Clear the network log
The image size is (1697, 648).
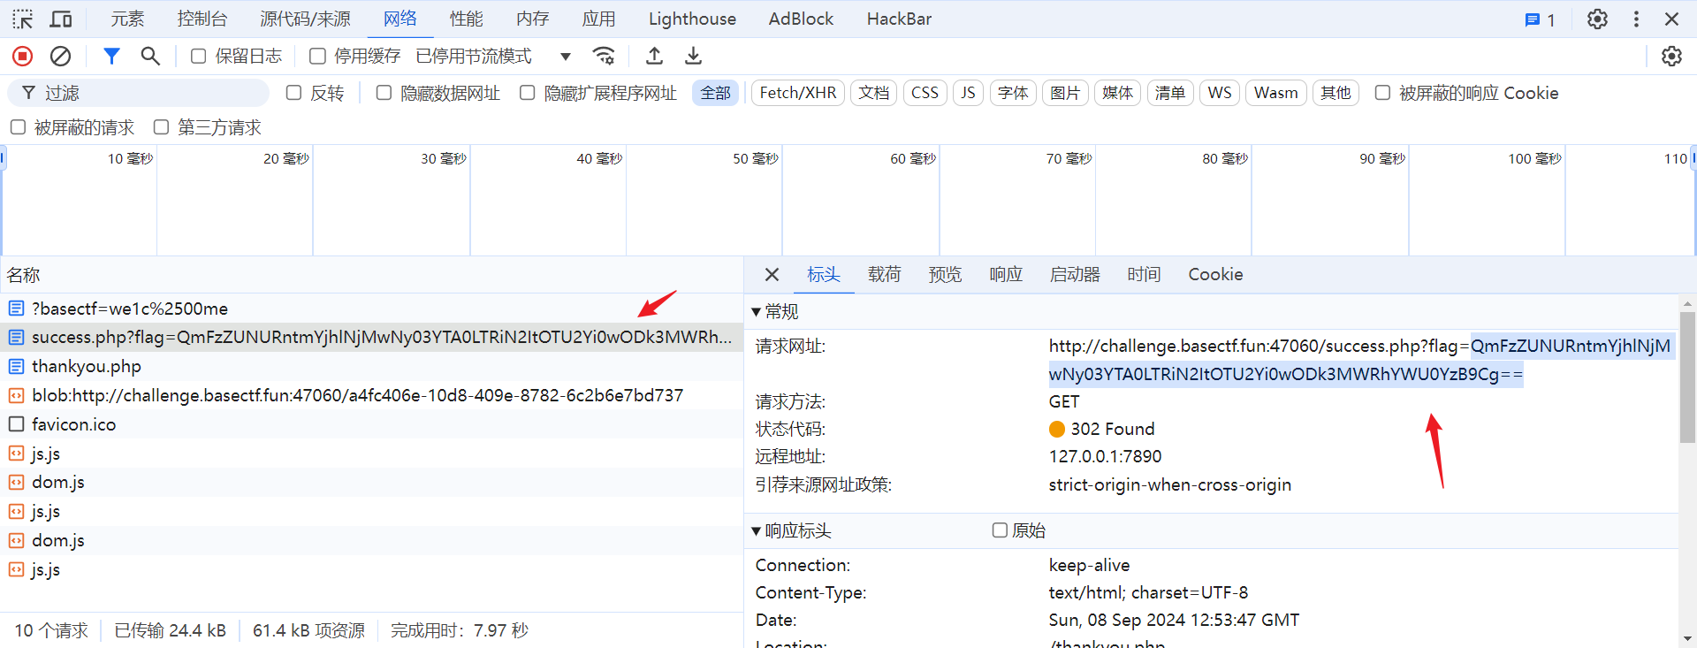[x=60, y=57]
